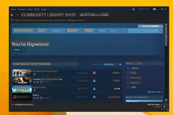Toggle the Azione filter checkbox
This screenshot has width=173, height=115.
(128, 68)
